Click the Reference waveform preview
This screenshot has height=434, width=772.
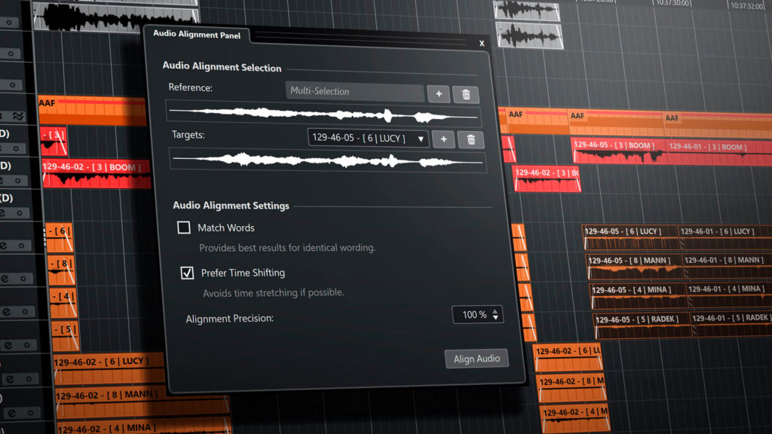(x=323, y=115)
